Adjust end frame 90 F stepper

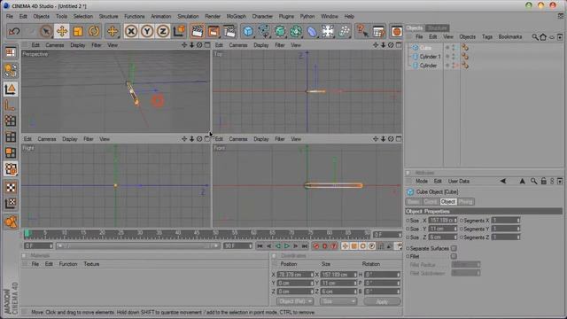point(250,246)
